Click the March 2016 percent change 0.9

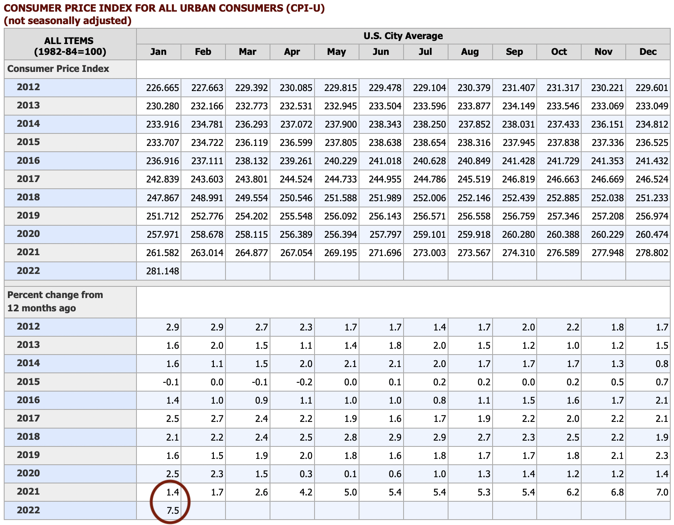261,401
